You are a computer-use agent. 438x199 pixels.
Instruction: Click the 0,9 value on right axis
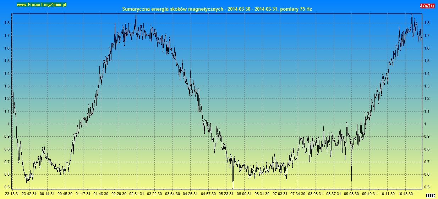pos(427,136)
